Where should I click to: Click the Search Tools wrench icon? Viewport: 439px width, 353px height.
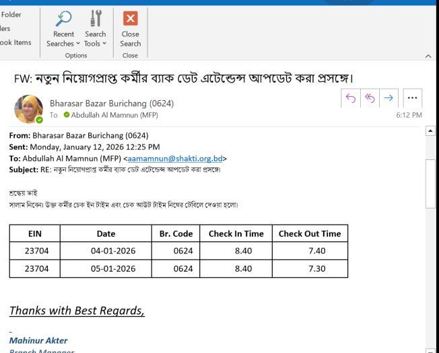click(x=95, y=17)
